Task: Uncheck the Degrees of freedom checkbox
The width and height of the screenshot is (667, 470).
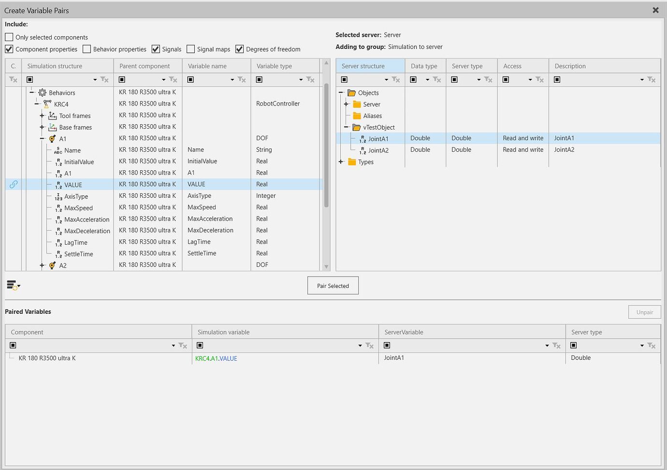Action: (x=240, y=49)
